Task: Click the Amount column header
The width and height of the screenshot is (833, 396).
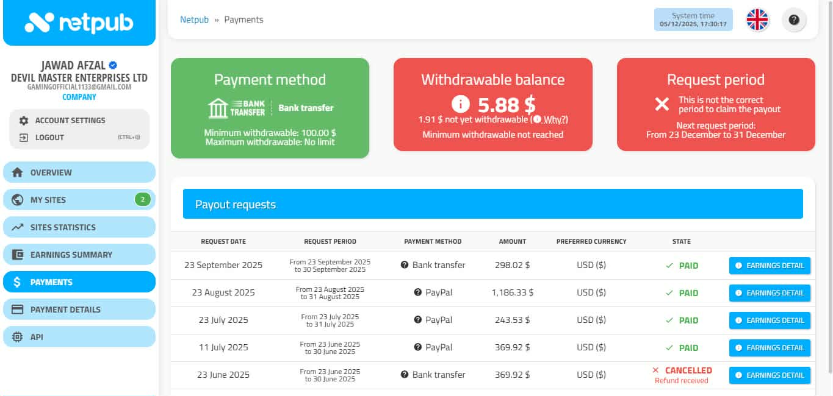Action: (513, 241)
